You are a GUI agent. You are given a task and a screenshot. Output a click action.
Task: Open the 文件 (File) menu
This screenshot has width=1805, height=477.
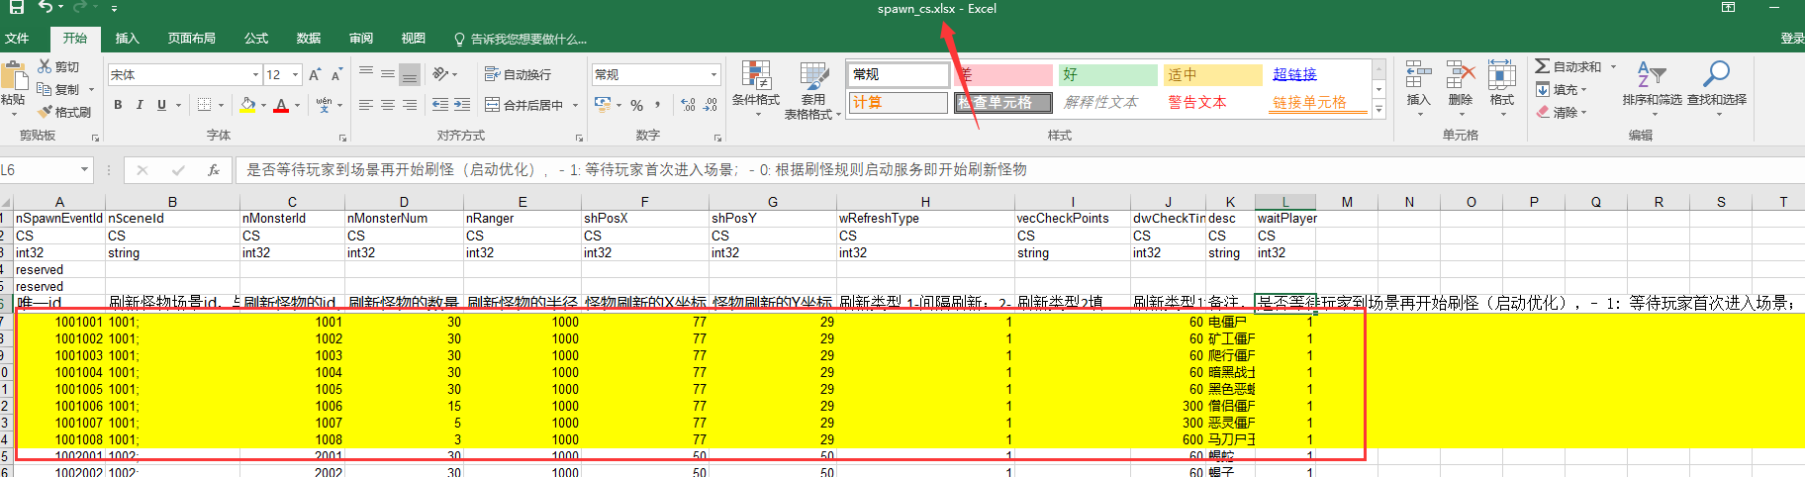[17, 39]
